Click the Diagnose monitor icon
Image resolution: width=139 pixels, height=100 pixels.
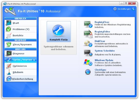[9, 53]
